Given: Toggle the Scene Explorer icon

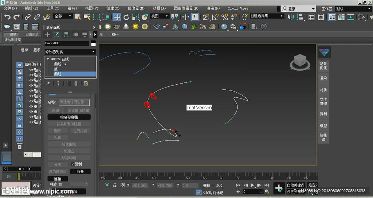Looking at the screenshot, I should [311, 17].
